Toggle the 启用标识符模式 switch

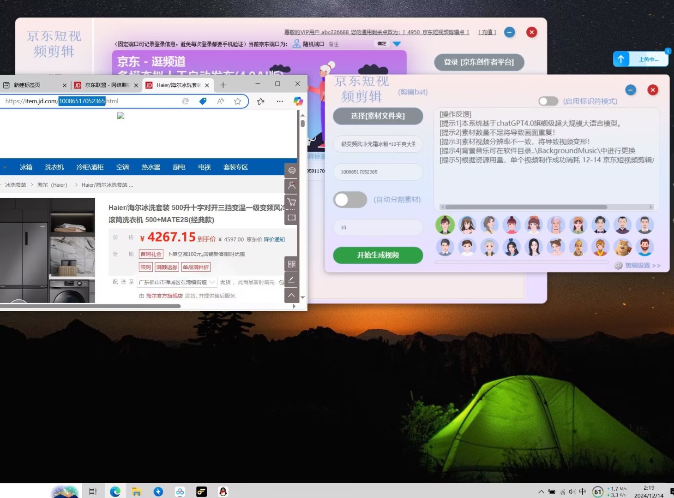tap(548, 101)
